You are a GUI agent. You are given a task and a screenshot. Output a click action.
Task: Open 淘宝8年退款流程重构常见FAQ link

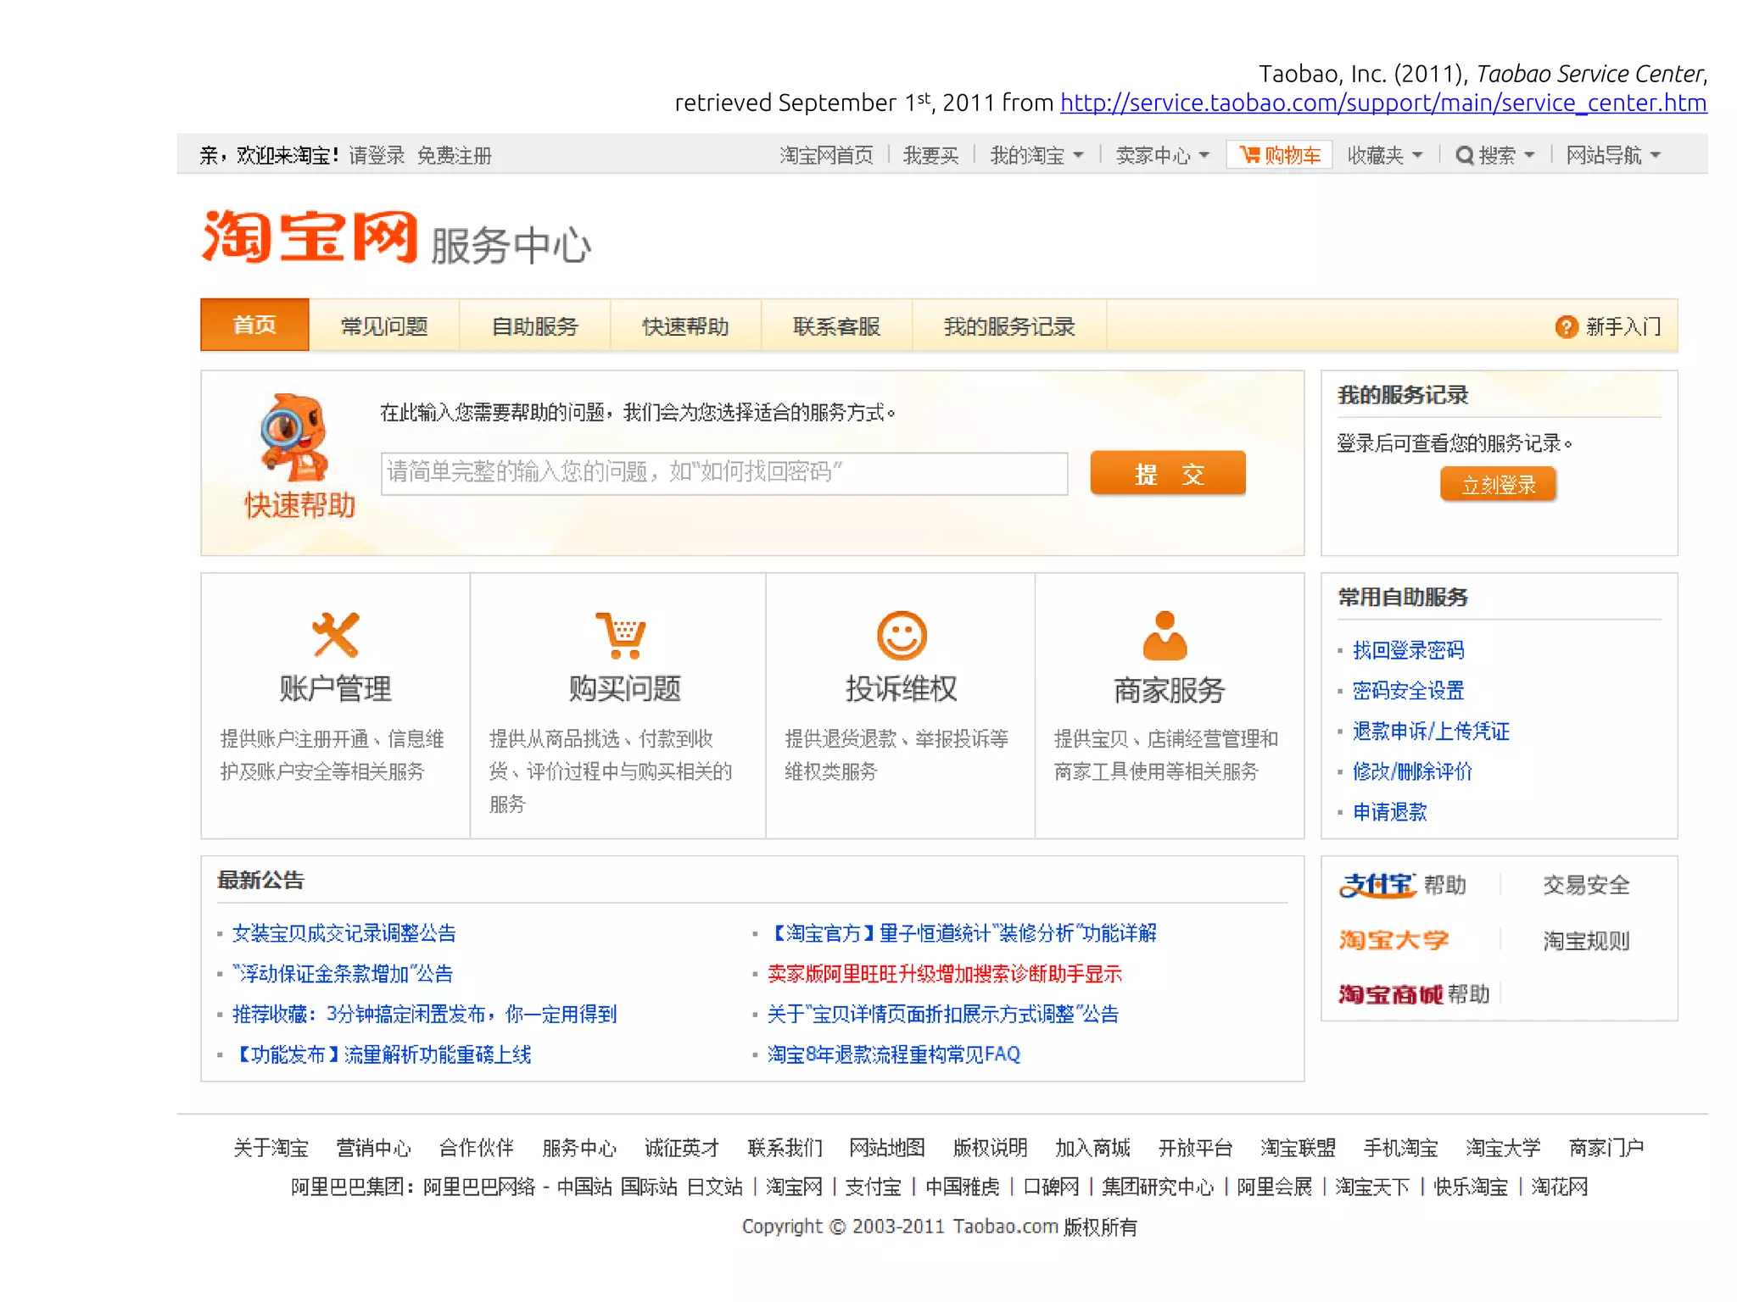point(893,1054)
